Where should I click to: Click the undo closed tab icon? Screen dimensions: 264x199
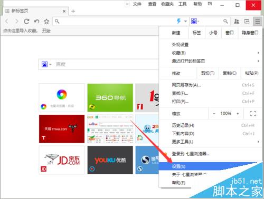36,22
